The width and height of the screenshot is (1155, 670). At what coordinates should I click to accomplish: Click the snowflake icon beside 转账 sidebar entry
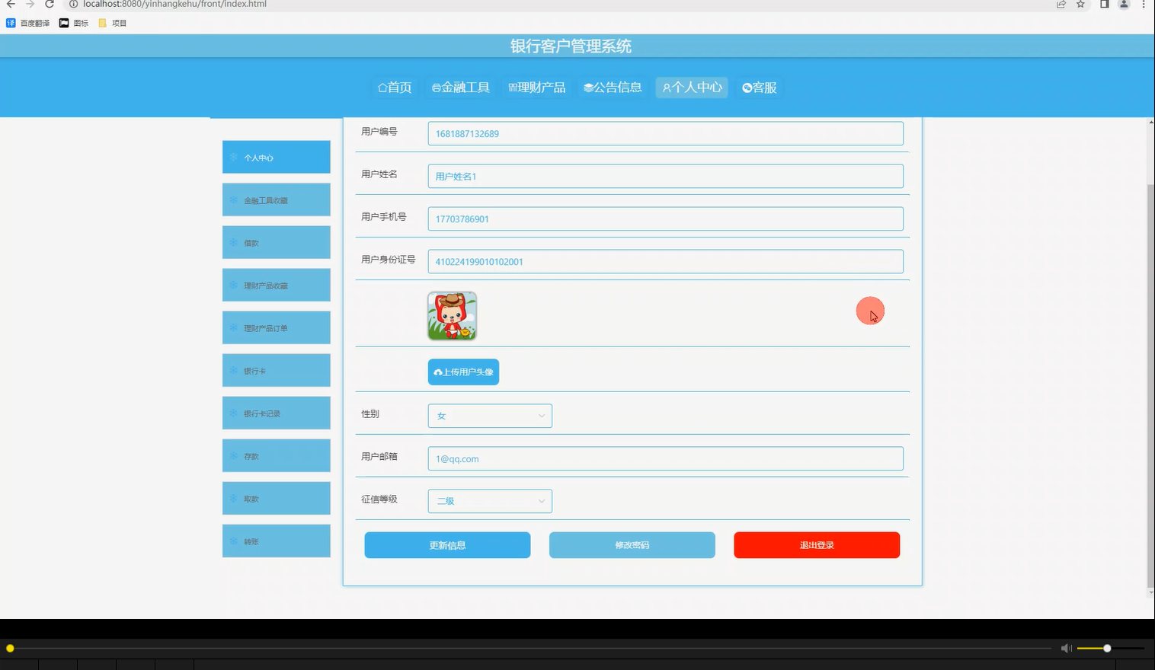[232, 541]
